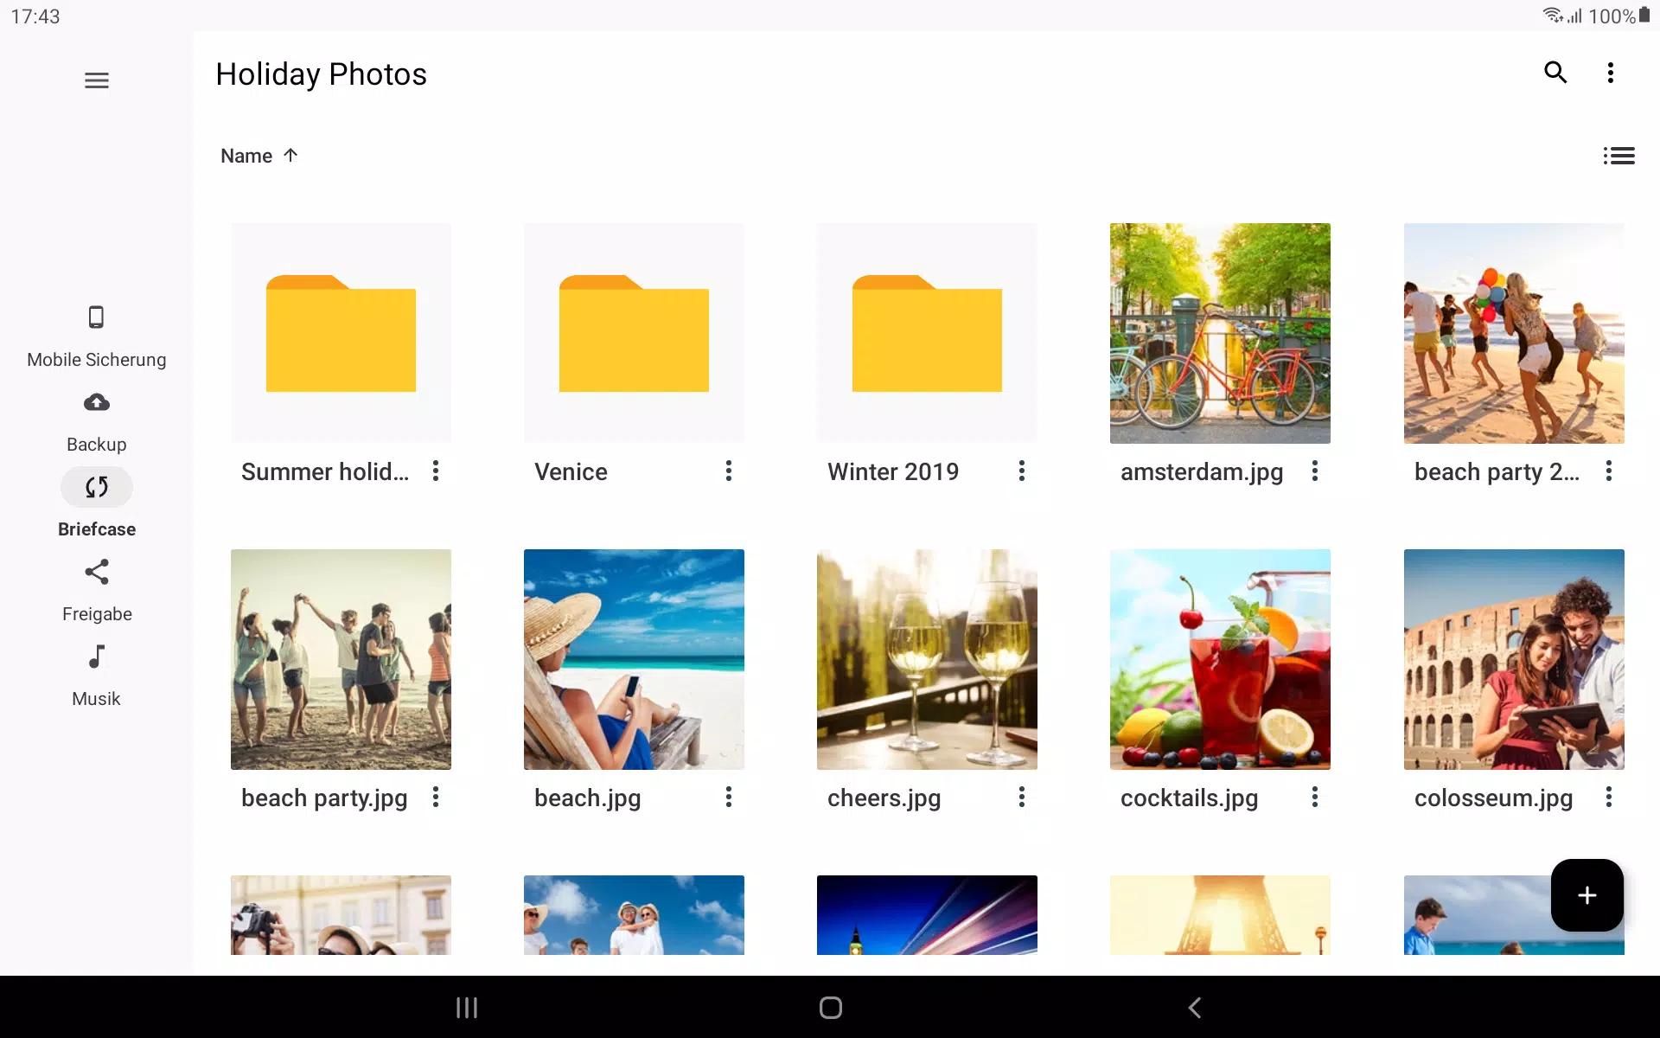Show more options for beach party.jpg

436,797
